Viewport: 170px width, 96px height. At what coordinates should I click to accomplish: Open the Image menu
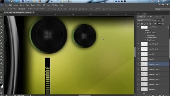tap(16, 5)
